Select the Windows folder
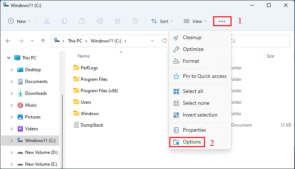The image size is (295, 169). click(90, 114)
